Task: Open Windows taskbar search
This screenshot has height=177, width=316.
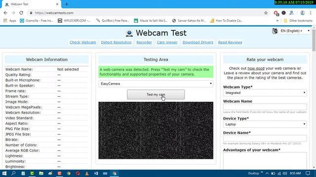Action: click(x=13, y=174)
